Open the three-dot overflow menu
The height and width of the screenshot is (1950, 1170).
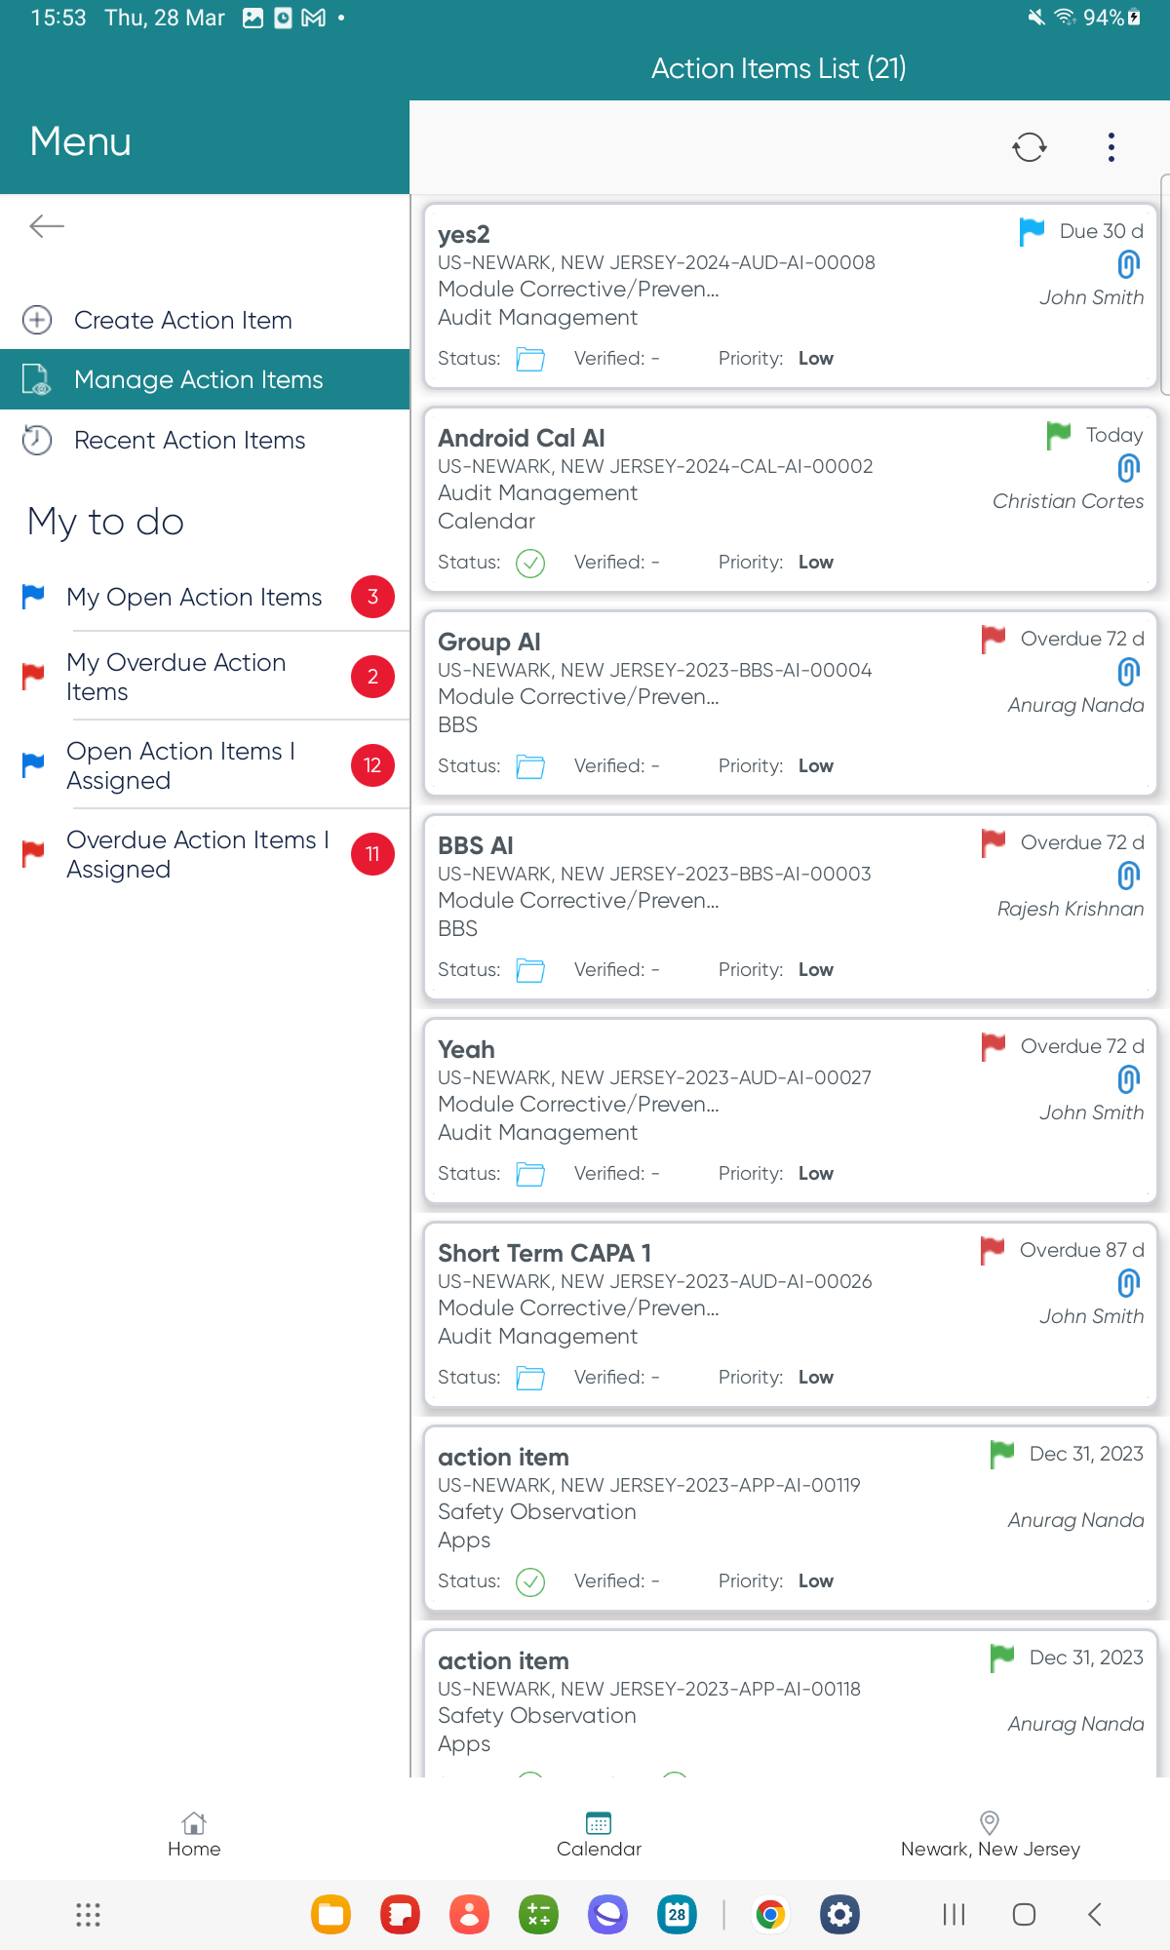[1111, 147]
